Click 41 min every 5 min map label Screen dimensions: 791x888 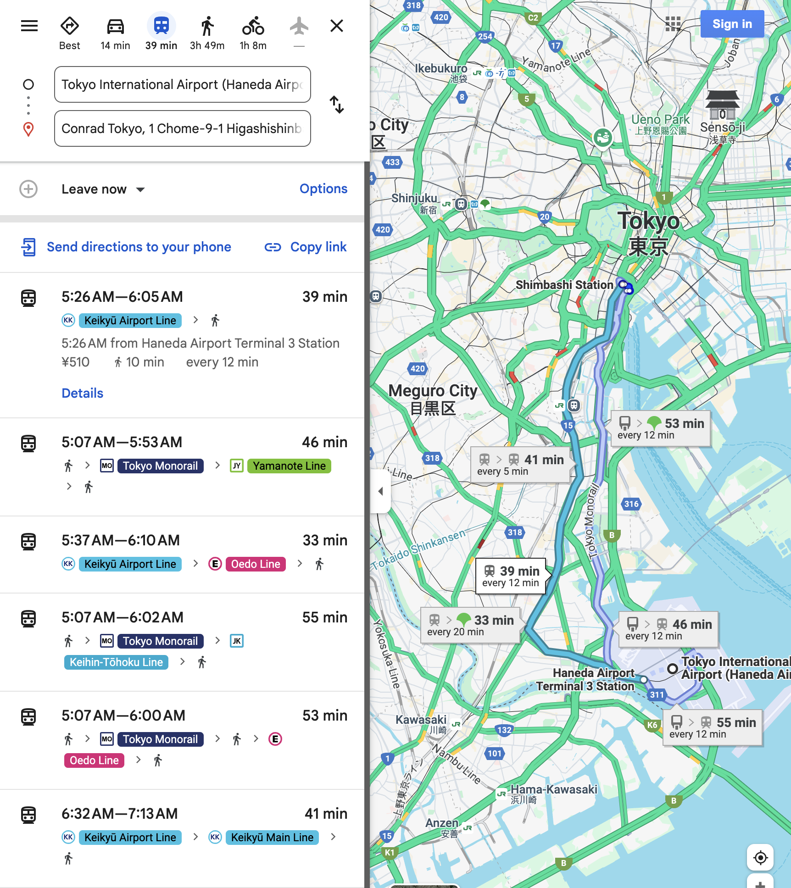click(520, 465)
